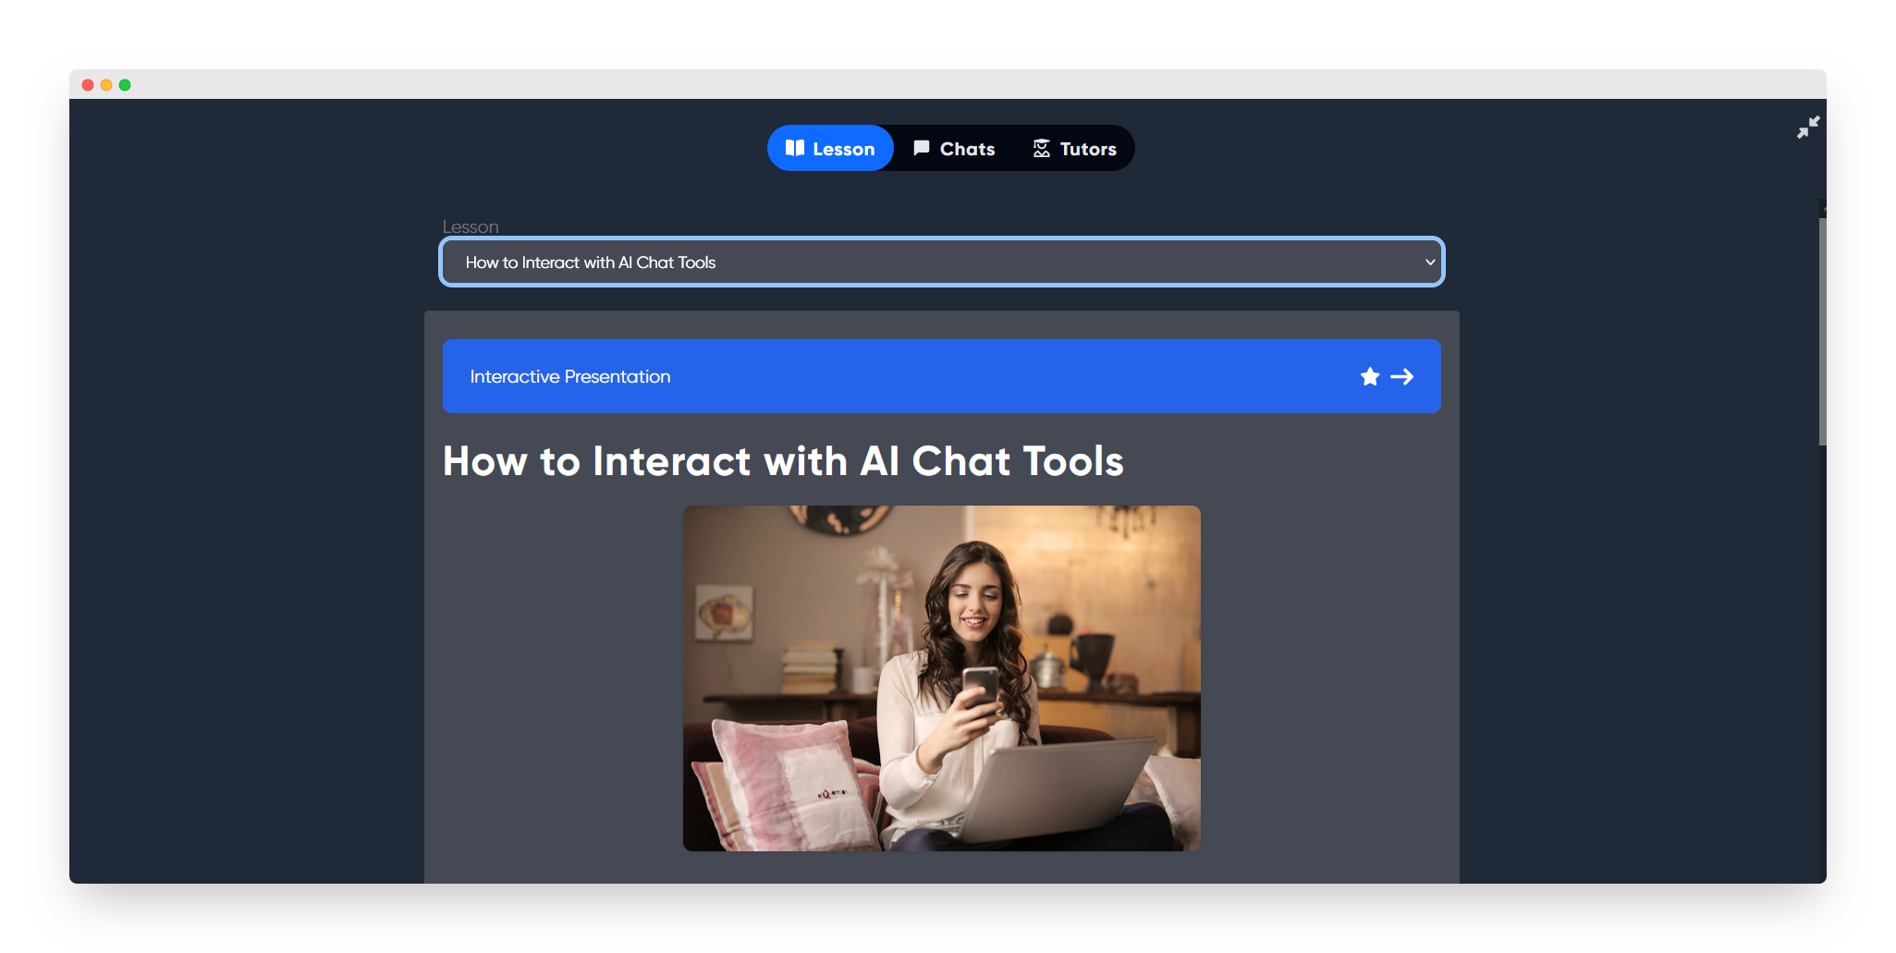The width and height of the screenshot is (1896, 953).
Task: Open the Interactive Presentation banner
Action: click(941, 376)
